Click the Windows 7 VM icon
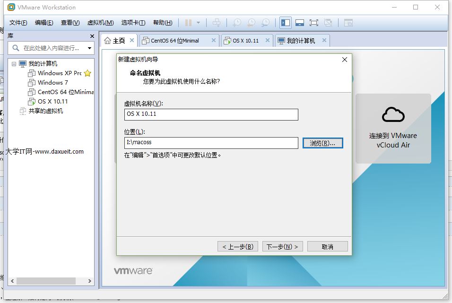This screenshot has width=452, height=303. click(32, 83)
